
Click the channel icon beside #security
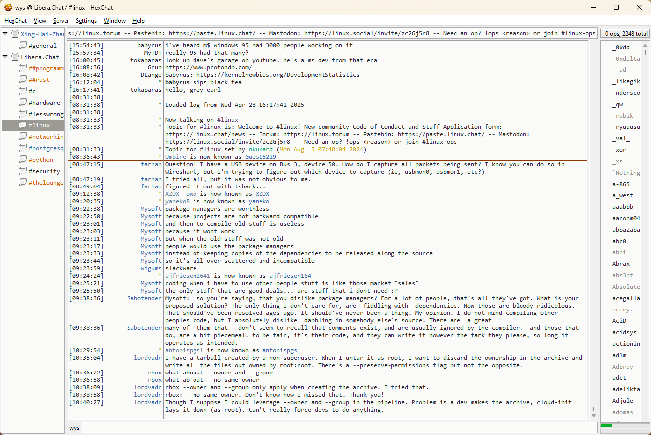23,171
